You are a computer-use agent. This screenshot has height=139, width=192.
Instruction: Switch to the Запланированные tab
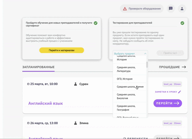point(38,67)
